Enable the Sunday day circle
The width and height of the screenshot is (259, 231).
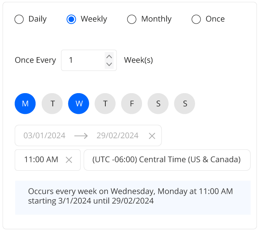(185, 103)
